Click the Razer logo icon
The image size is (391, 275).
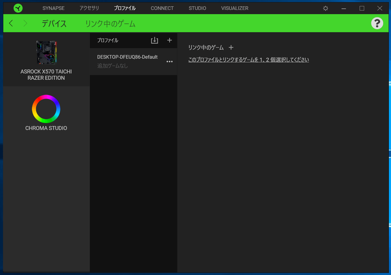coord(18,8)
